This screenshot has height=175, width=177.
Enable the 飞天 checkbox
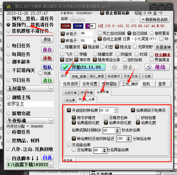62,54
